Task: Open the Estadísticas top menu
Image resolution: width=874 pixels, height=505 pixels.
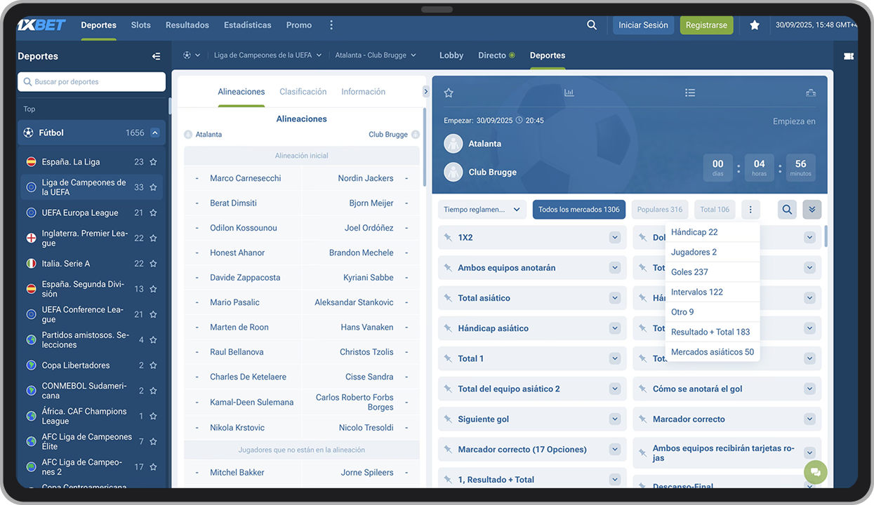Action: point(248,25)
